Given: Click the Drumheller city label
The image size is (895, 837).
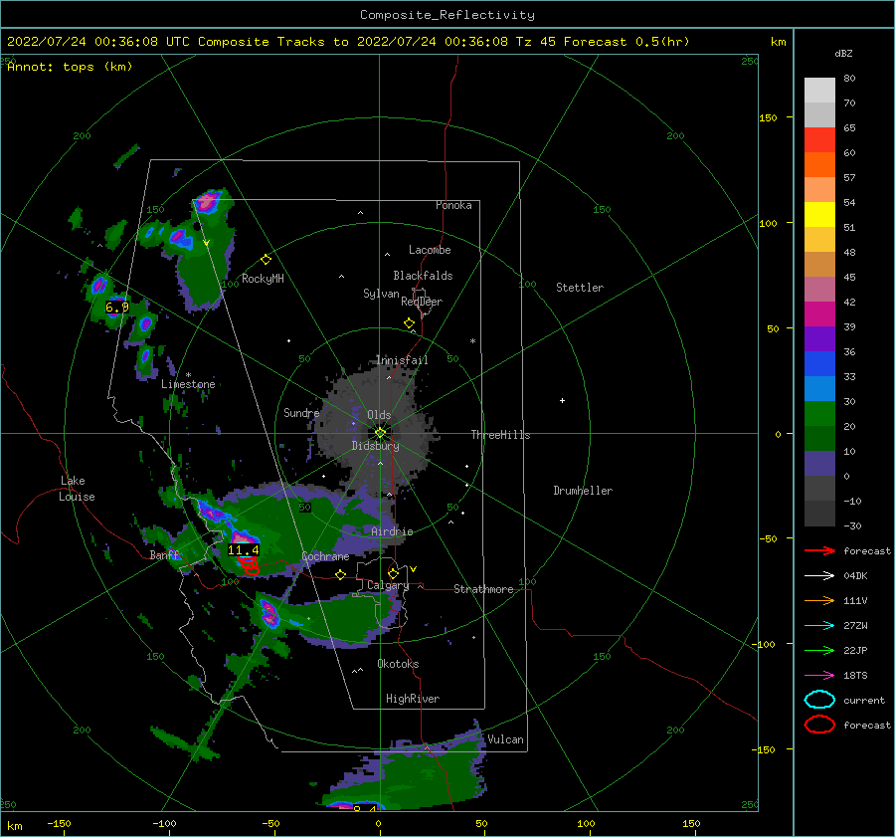Looking at the screenshot, I should click(583, 491).
